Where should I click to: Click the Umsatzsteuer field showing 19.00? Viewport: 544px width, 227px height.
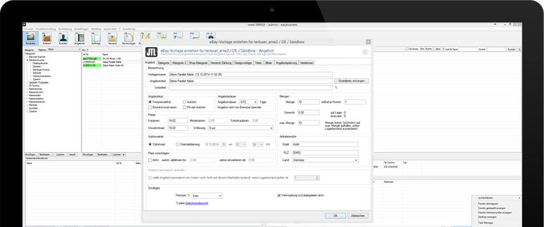(x=178, y=128)
